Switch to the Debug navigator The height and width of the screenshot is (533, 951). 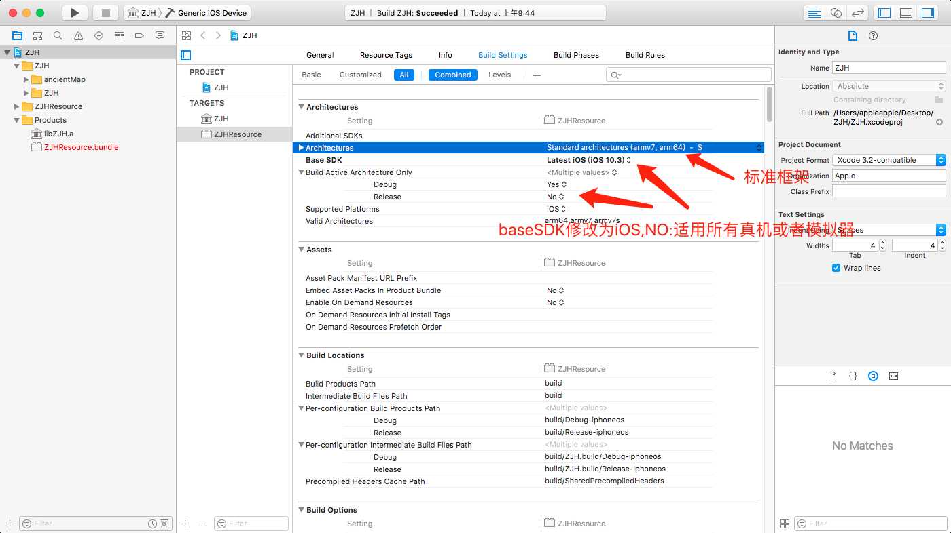119,35
